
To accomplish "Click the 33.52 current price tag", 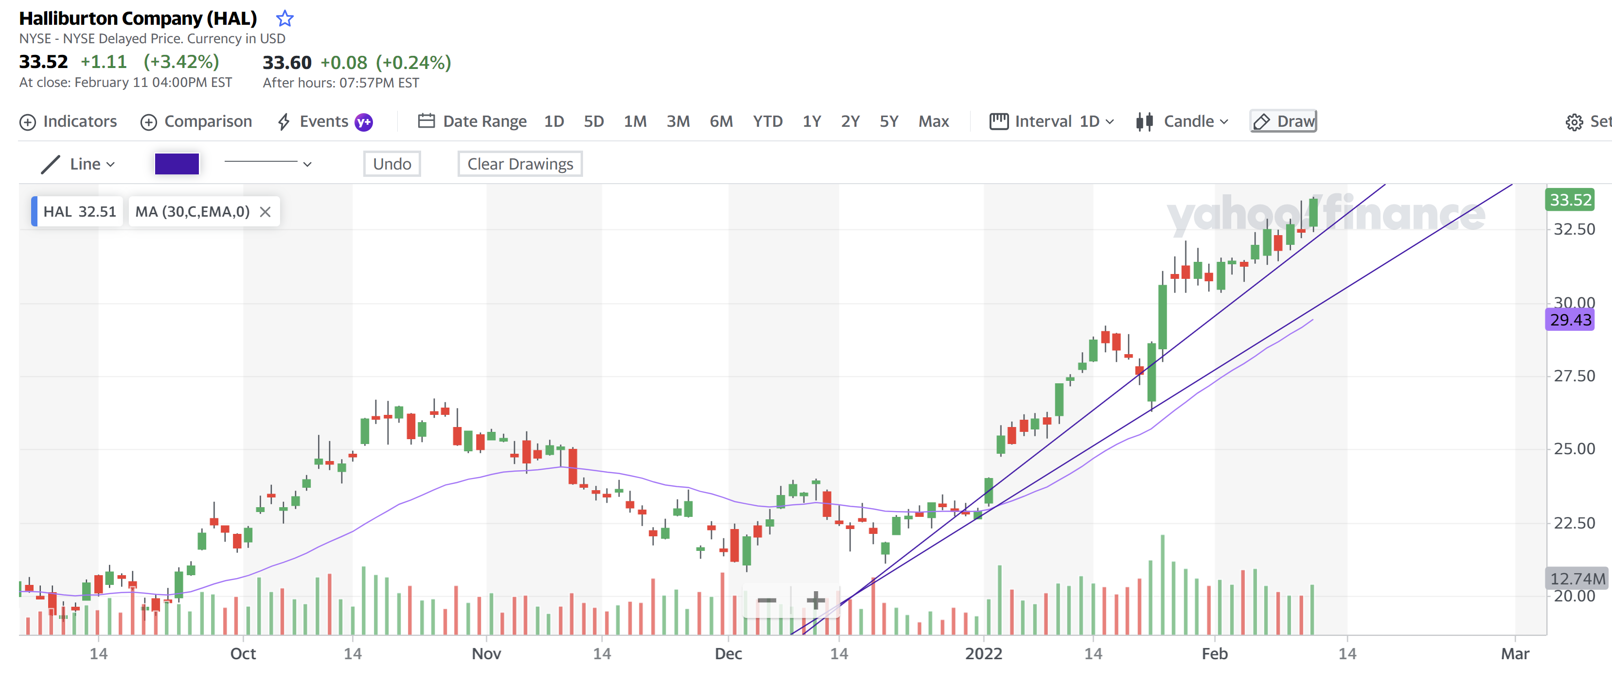I will pos(1570,200).
